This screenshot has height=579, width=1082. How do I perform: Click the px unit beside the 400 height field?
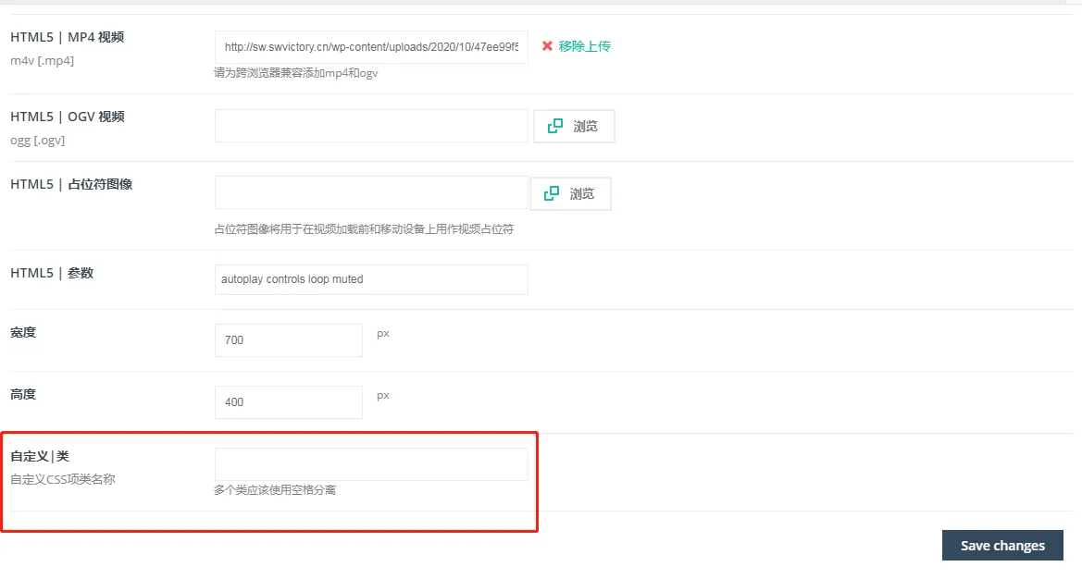[x=383, y=396]
